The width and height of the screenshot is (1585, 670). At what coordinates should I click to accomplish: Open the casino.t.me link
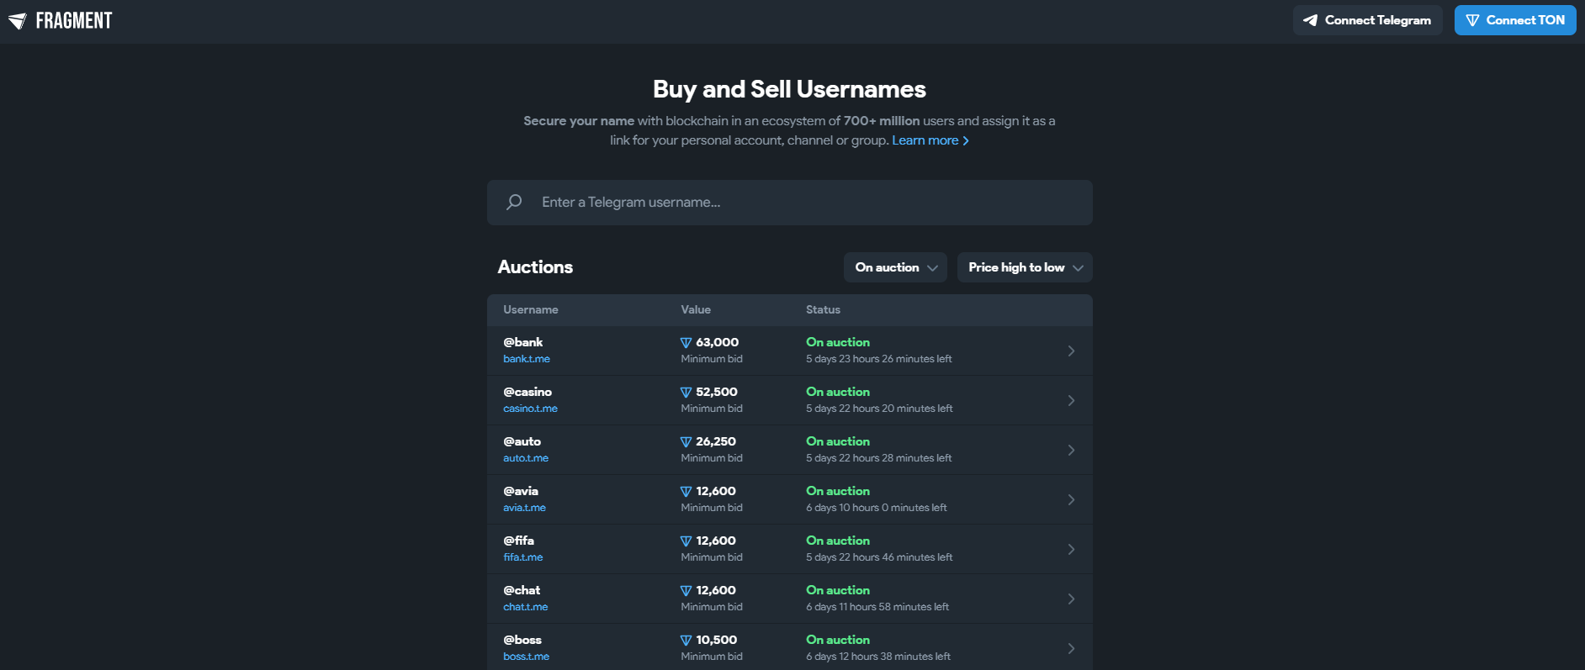click(530, 409)
